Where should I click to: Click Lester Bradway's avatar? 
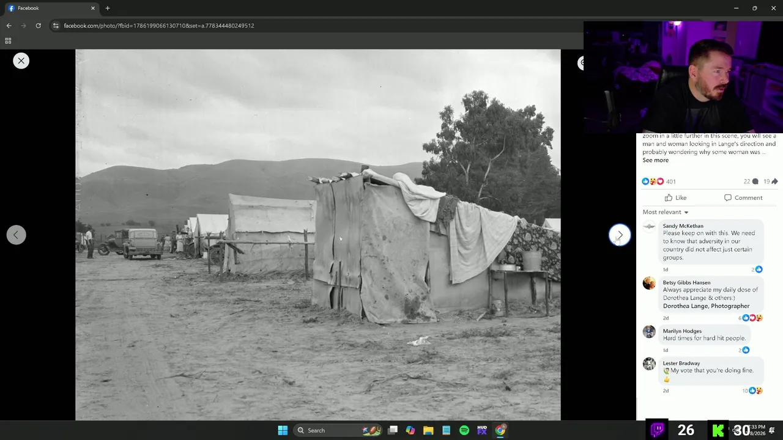coord(649,364)
